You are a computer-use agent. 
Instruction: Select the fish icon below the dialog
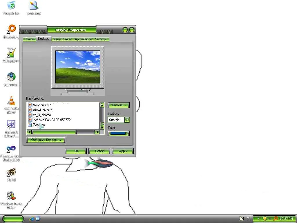pyautogui.click(x=99, y=163)
